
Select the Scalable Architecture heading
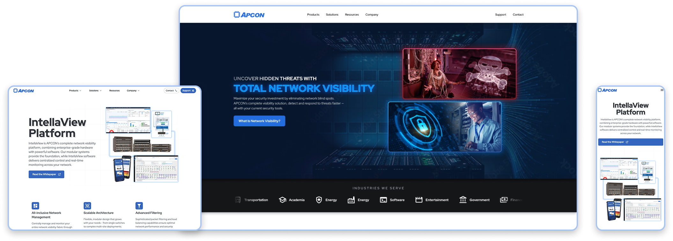pyautogui.click(x=99, y=213)
